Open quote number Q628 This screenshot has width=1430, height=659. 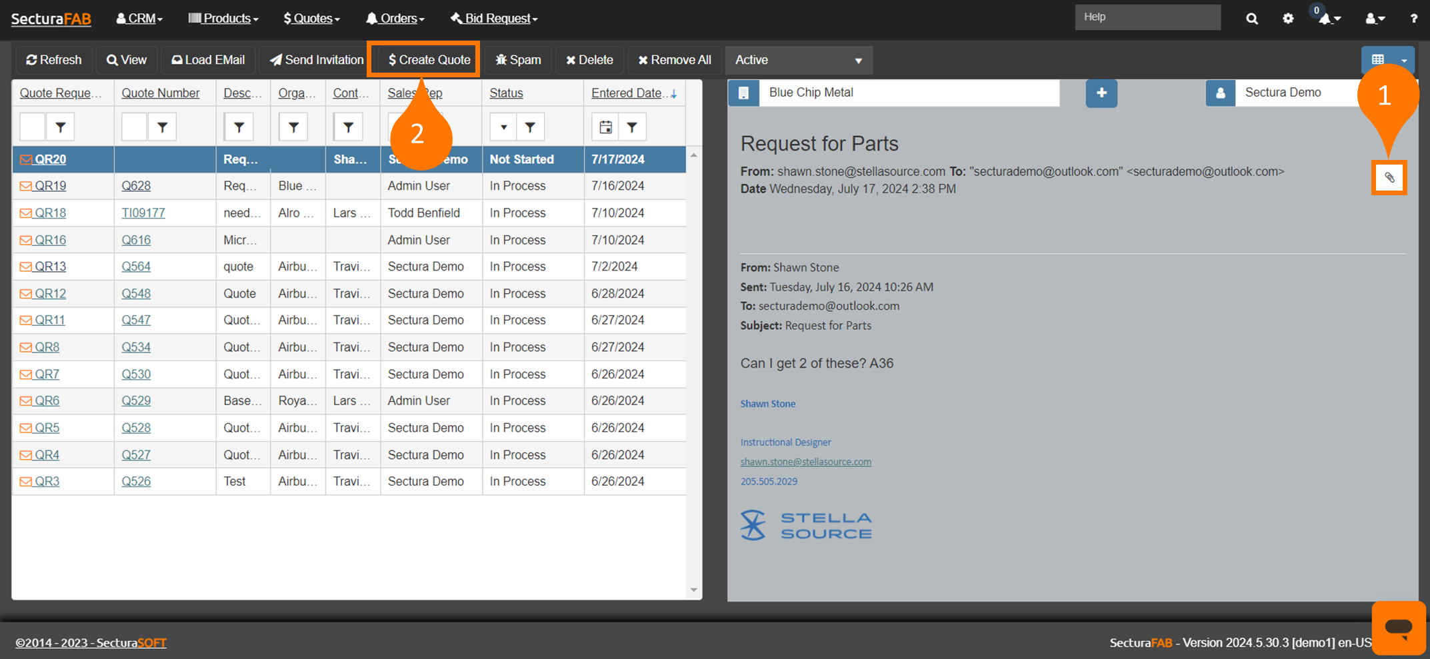(136, 186)
